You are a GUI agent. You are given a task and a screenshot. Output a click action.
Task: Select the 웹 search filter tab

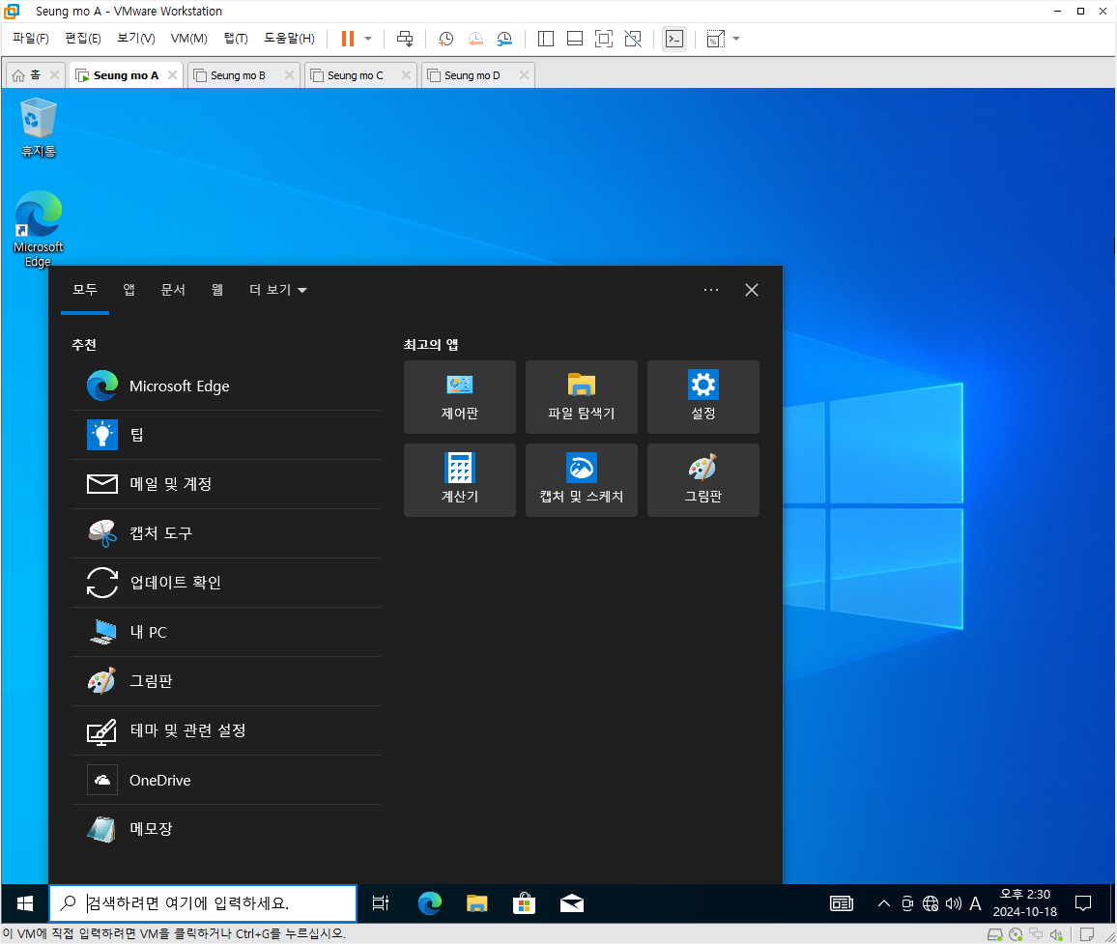tap(217, 290)
